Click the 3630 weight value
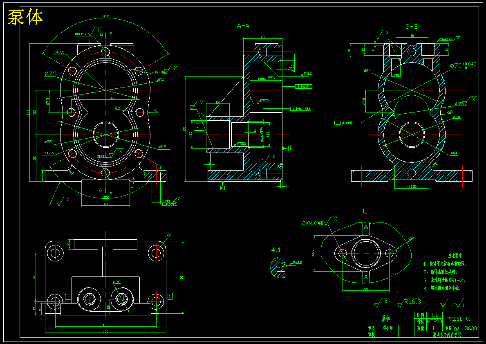 pyautogui.click(x=470, y=328)
